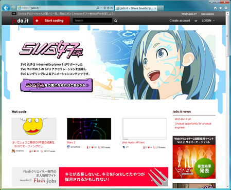Click the author avatar under Stars 2
231x190 pixels.
pyautogui.click(x=68, y=147)
